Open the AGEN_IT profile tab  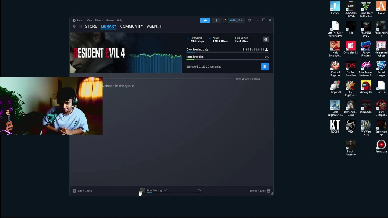(155, 26)
